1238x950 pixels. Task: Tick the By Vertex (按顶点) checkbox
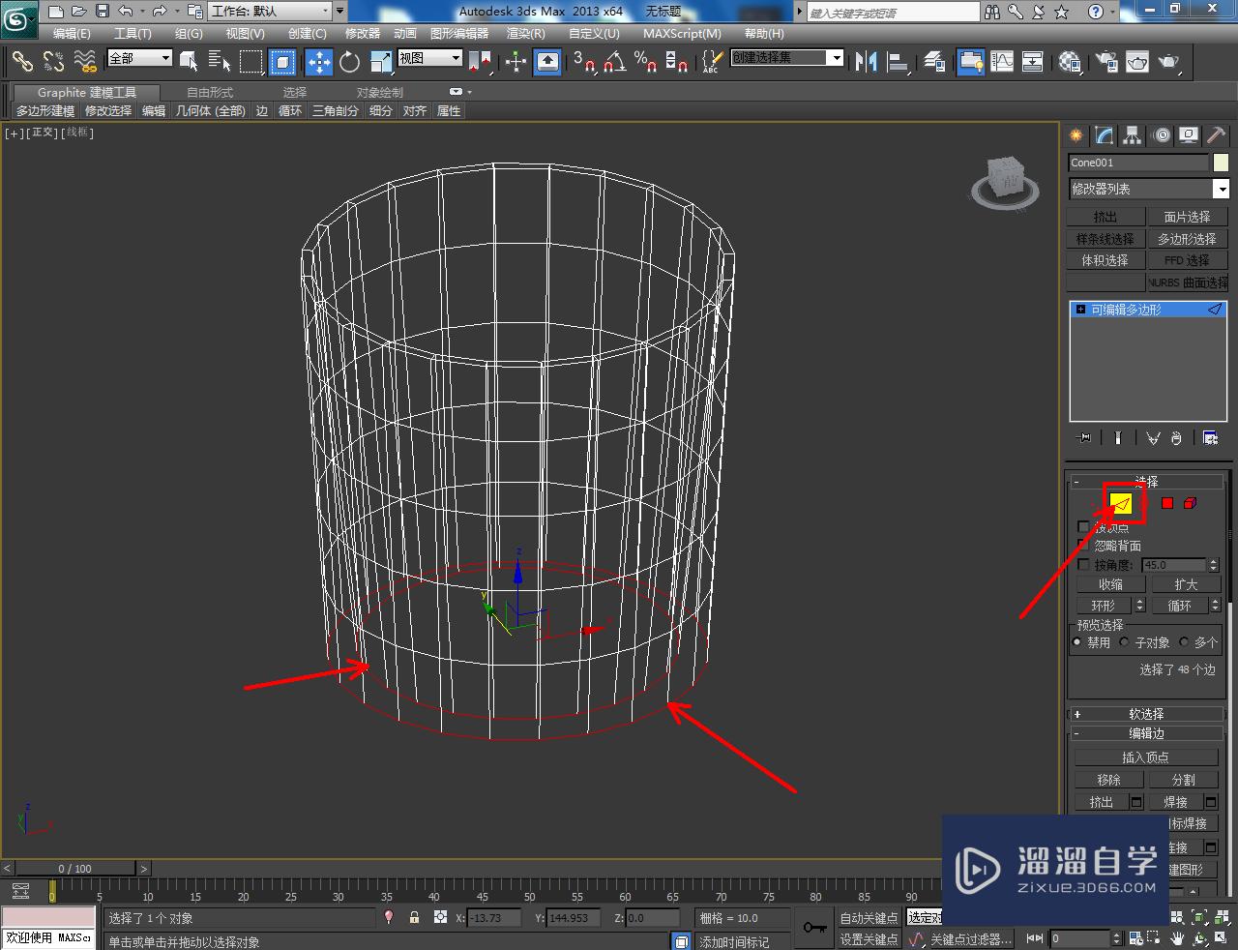1083,526
